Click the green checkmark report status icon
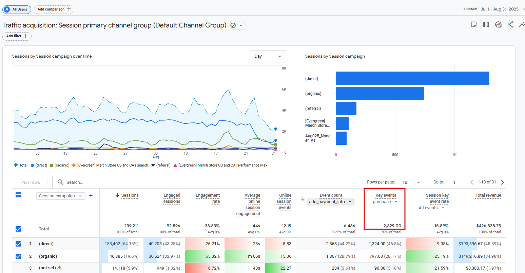The height and width of the screenshot is (273, 525). tap(233, 25)
